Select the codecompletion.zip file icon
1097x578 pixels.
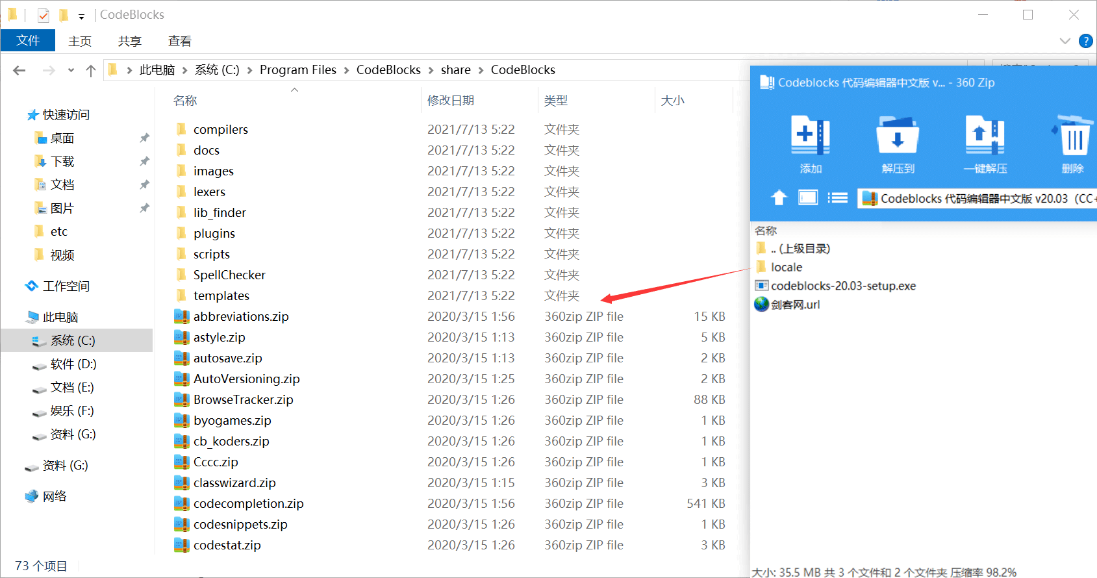coord(182,503)
